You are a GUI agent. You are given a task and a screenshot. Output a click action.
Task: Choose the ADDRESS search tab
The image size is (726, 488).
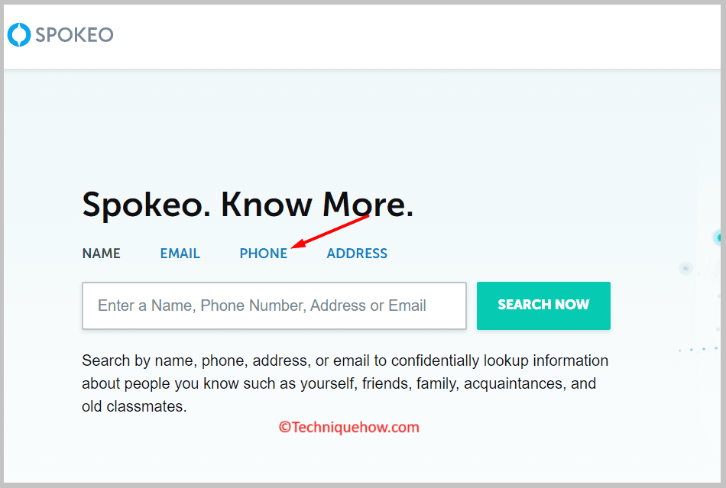pos(357,254)
